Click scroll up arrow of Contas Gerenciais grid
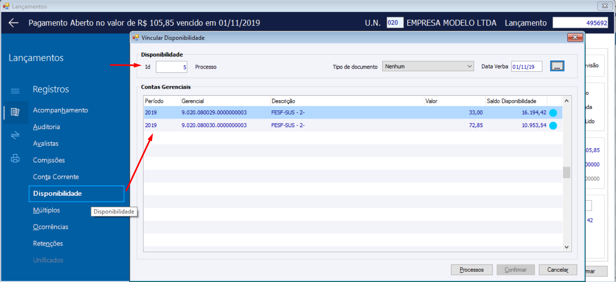Image resolution: width=616 pixels, height=282 pixels. pos(566,101)
